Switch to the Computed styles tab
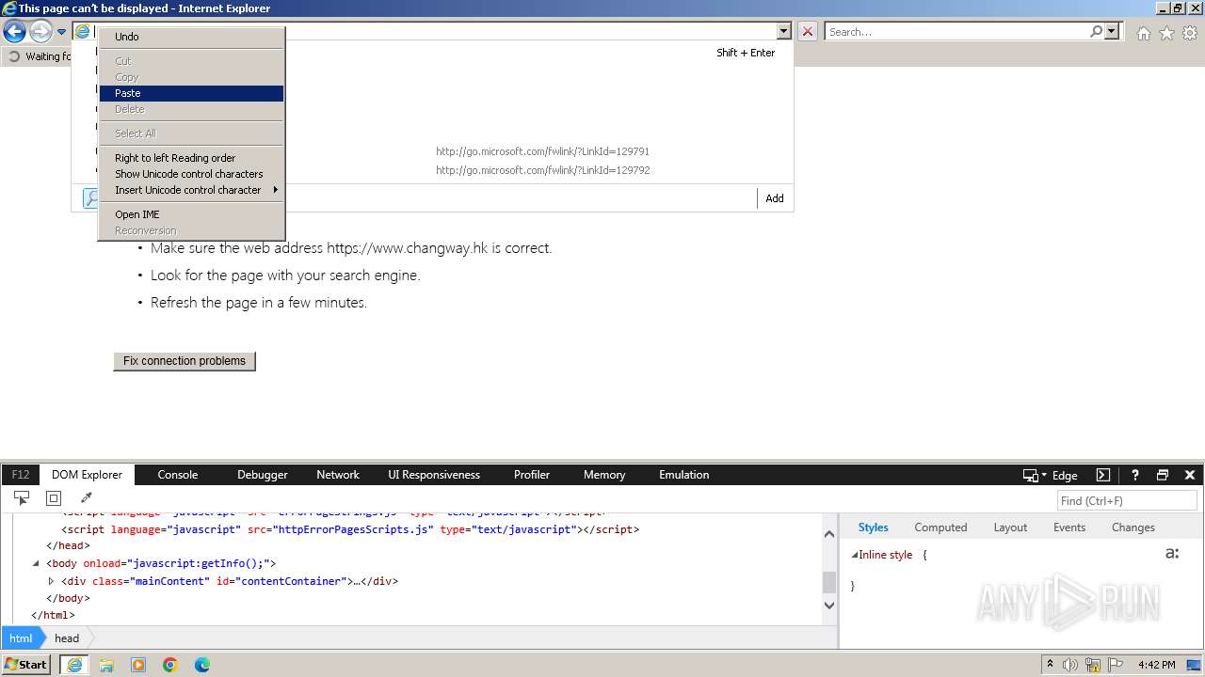The image size is (1205, 677). click(940, 527)
